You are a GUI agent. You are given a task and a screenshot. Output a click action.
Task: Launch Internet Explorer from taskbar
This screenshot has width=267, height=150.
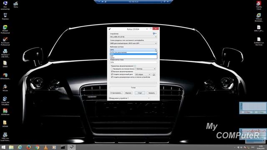pyautogui.click(x=20, y=147)
